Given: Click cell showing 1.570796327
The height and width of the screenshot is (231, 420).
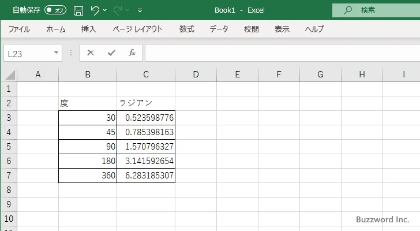Looking at the screenshot, I should point(146,147).
